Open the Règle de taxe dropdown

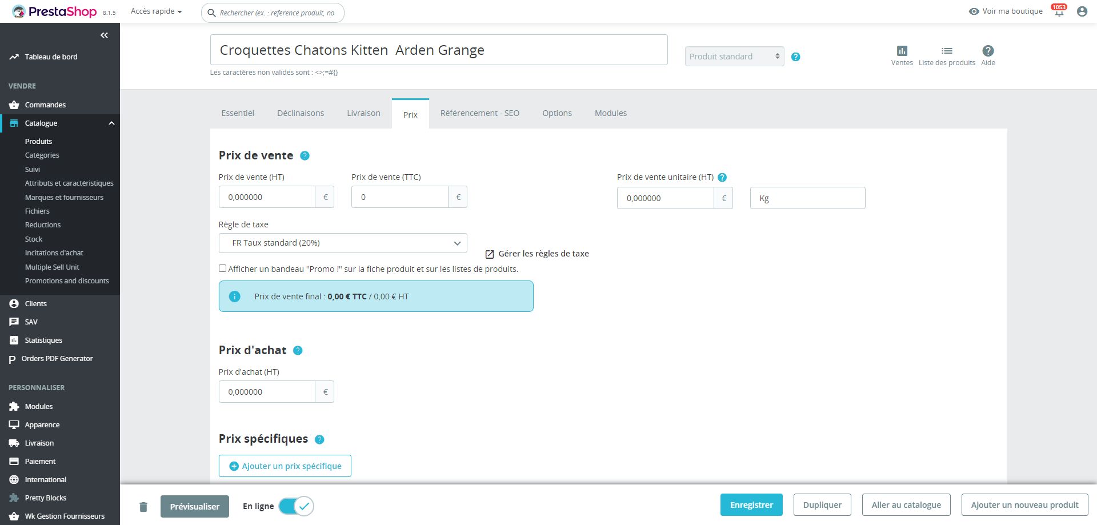pos(343,243)
